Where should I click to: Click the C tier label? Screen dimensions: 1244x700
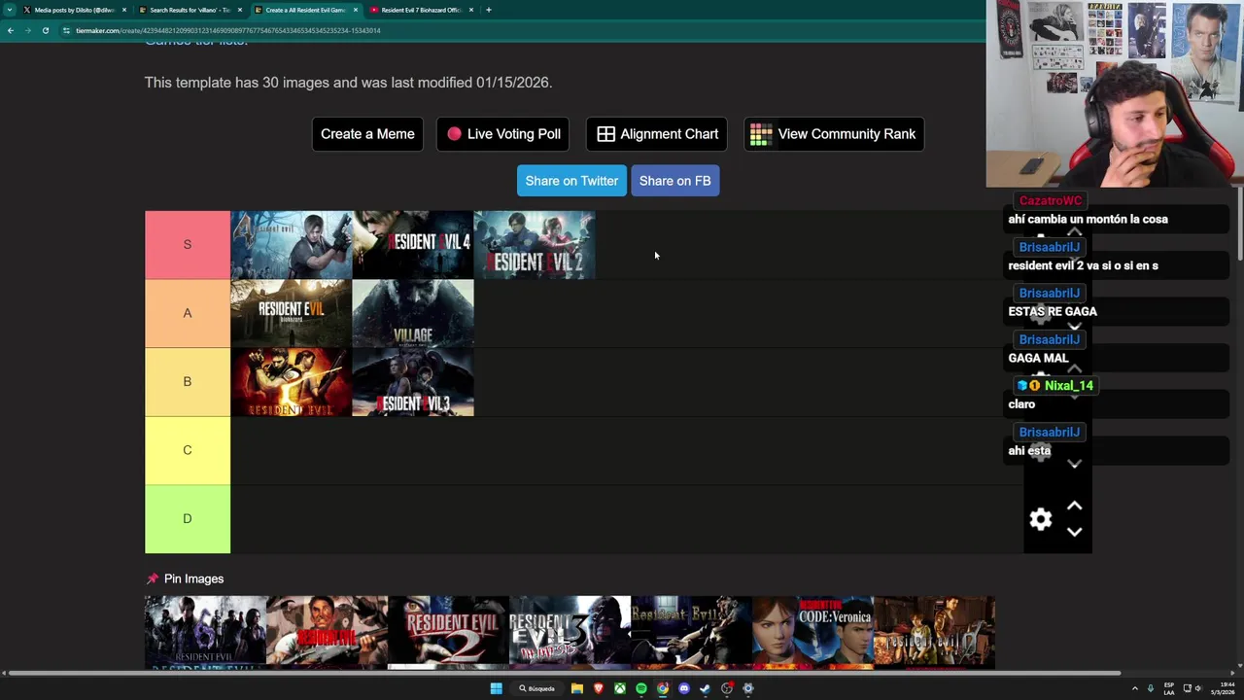click(188, 450)
